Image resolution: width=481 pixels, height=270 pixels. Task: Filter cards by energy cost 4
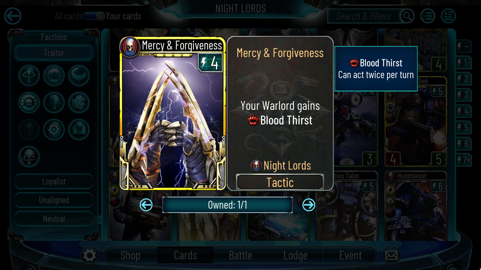[463, 111]
